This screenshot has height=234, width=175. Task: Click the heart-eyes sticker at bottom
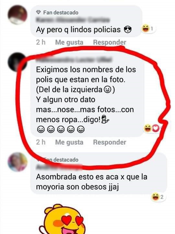[x=63, y=219]
